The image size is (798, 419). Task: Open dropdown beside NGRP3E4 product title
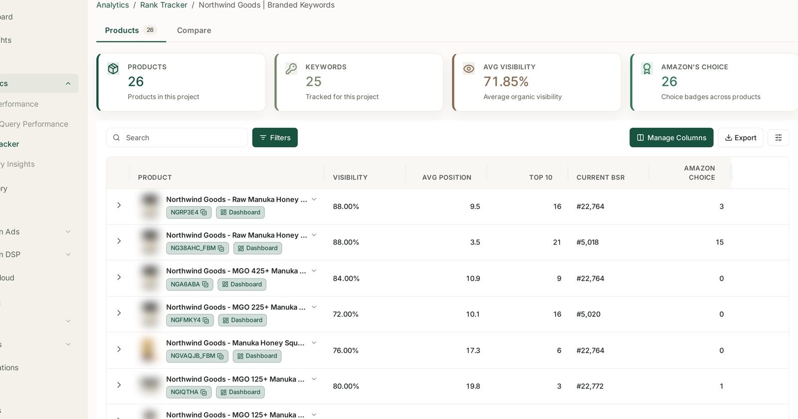point(314,200)
